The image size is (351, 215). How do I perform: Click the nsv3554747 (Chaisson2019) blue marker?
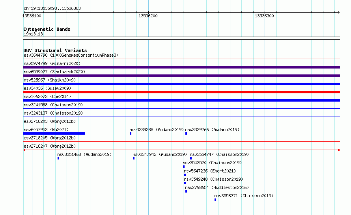click(191, 158)
